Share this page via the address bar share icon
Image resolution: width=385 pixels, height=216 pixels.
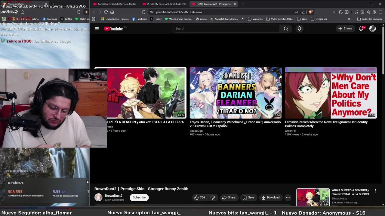303,12
